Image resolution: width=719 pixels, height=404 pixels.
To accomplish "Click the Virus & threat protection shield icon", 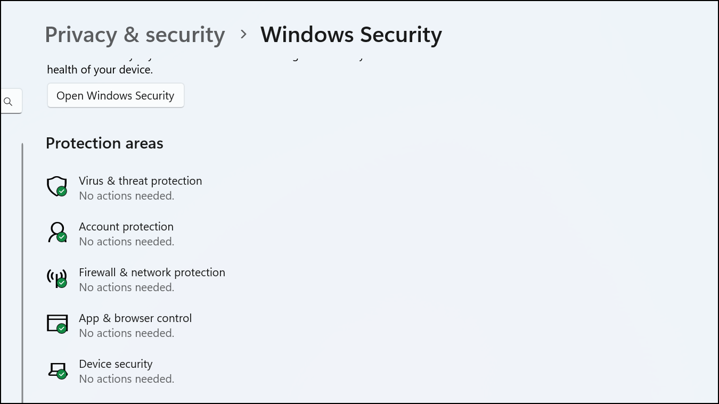I will (x=56, y=185).
